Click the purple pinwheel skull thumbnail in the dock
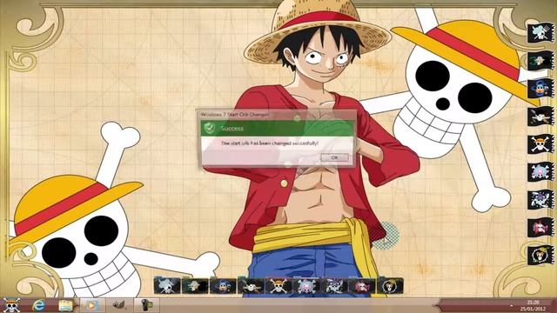Screen dimensions: 557x313 point(334,286)
